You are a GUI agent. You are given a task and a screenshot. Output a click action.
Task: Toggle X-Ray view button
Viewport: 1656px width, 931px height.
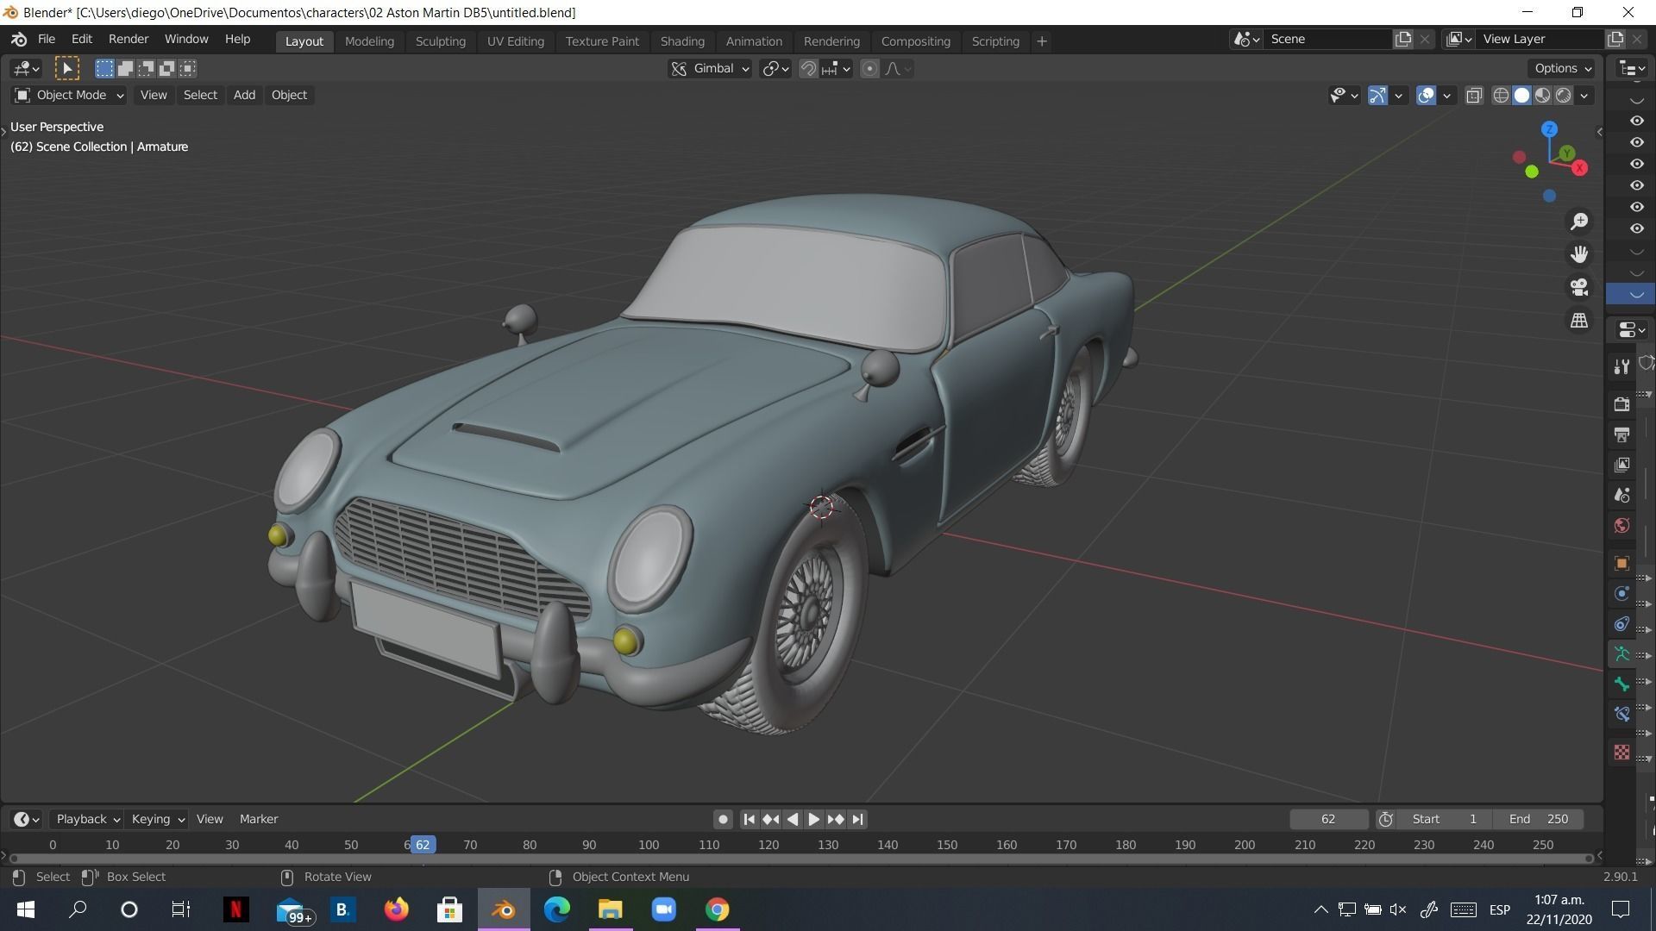[1474, 96]
